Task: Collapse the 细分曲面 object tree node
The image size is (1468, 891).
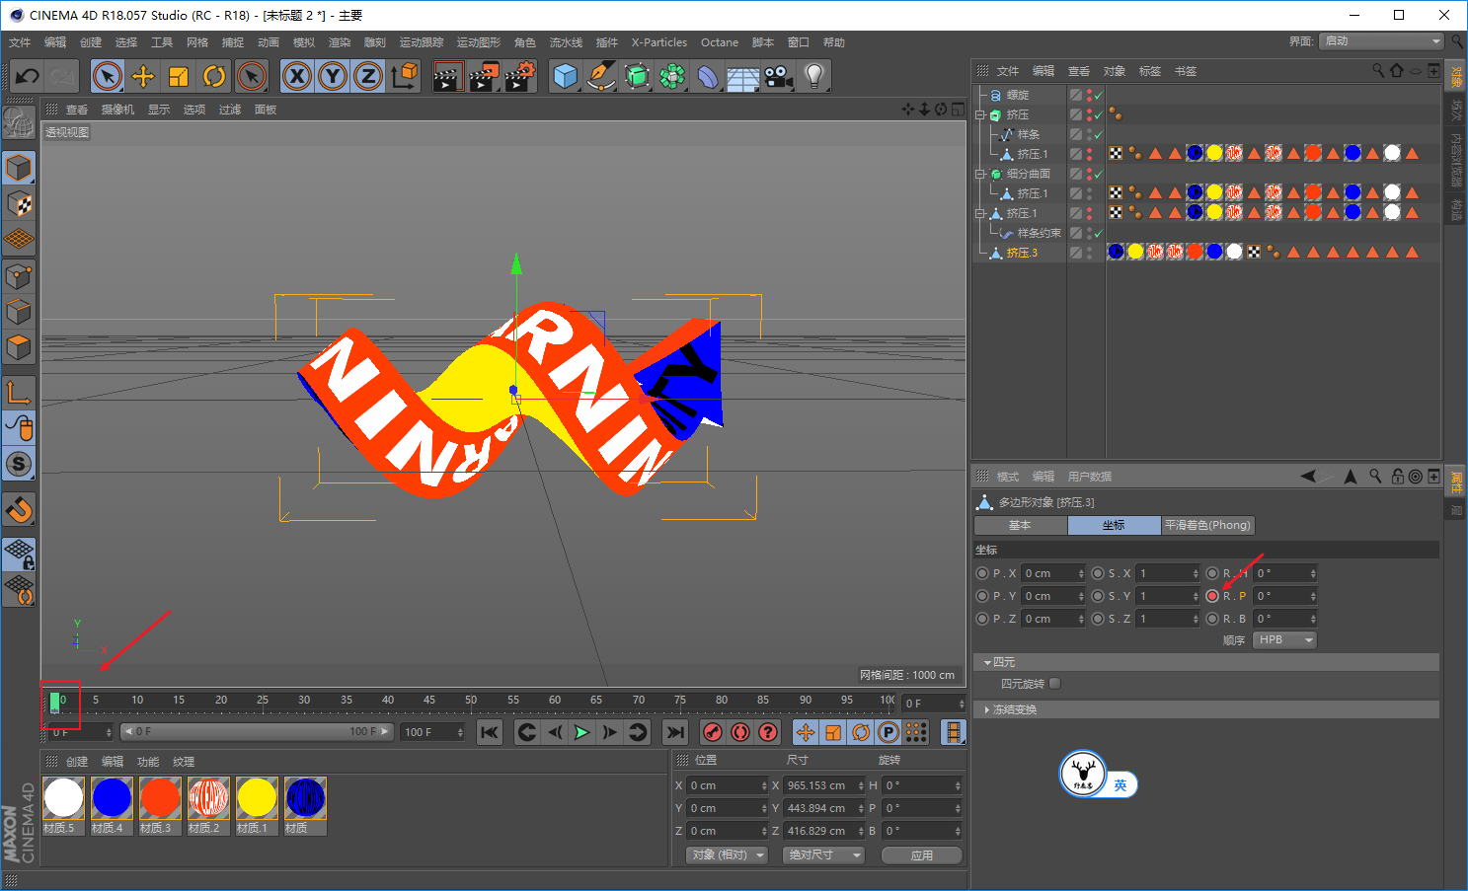Action: click(980, 175)
